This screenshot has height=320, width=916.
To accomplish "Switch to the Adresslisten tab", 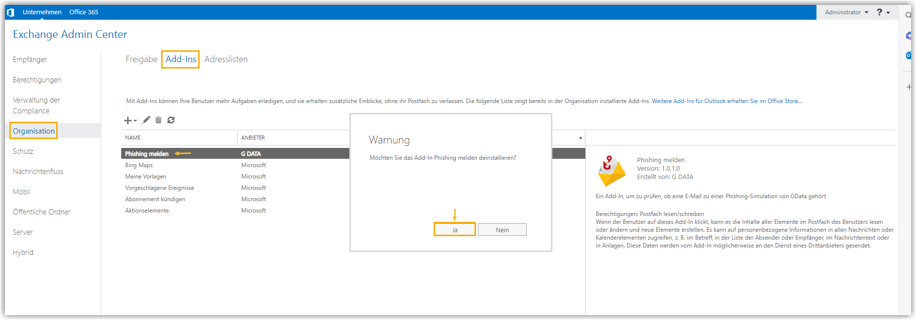I will [226, 59].
